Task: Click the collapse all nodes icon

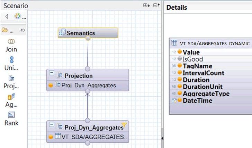Action: [156, 6]
